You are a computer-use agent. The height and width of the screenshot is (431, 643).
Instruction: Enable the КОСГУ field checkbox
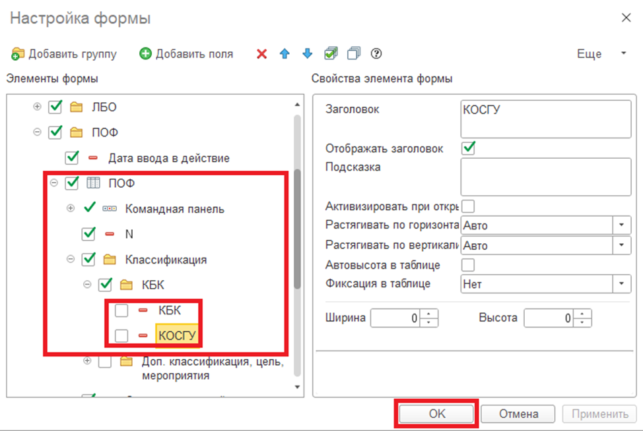click(x=121, y=335)
